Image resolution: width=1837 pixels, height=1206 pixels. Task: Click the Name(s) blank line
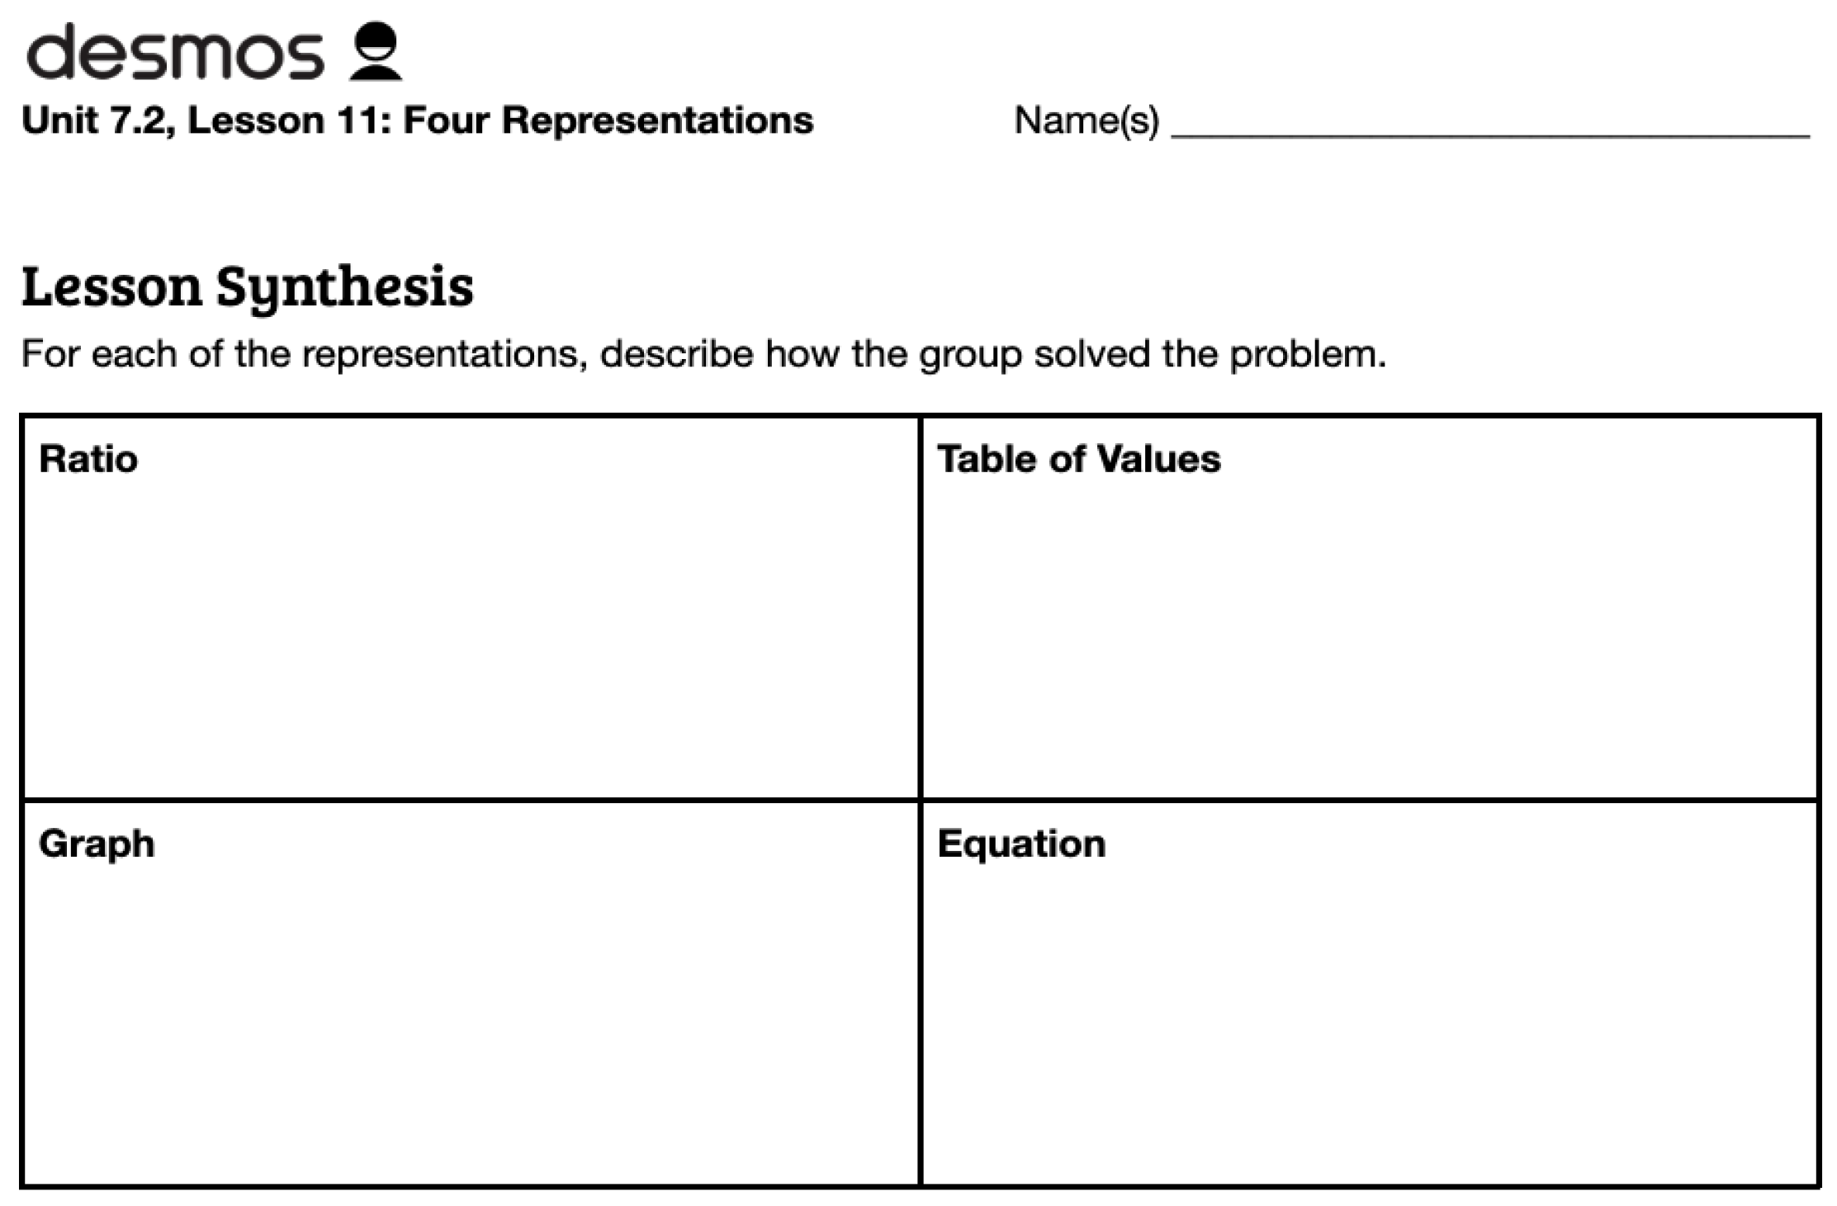pos(1490,135)
